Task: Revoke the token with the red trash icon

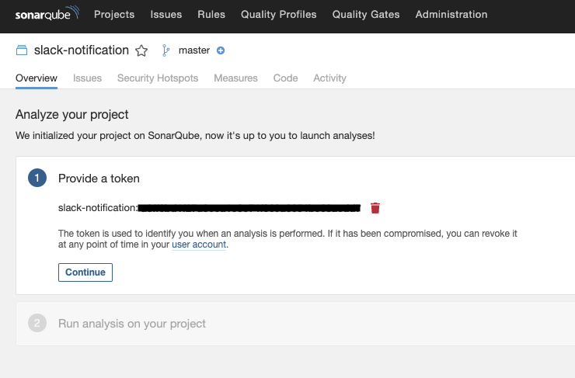Action: tap(375, 208)
